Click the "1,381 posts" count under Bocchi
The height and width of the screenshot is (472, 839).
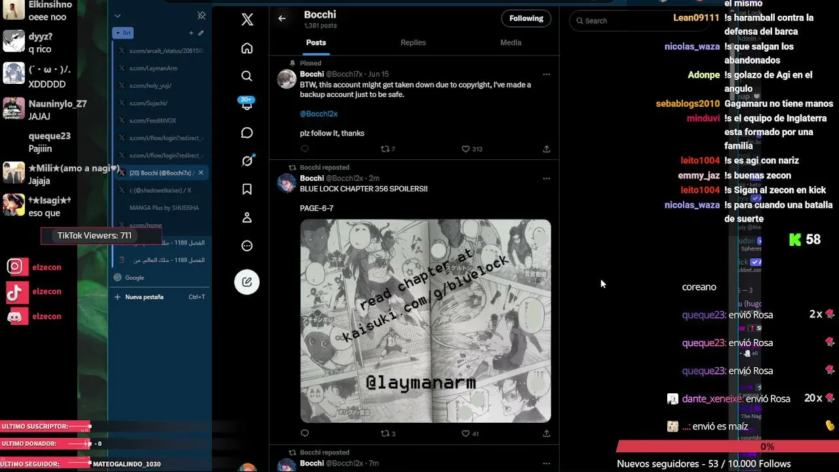coord(321,26)
